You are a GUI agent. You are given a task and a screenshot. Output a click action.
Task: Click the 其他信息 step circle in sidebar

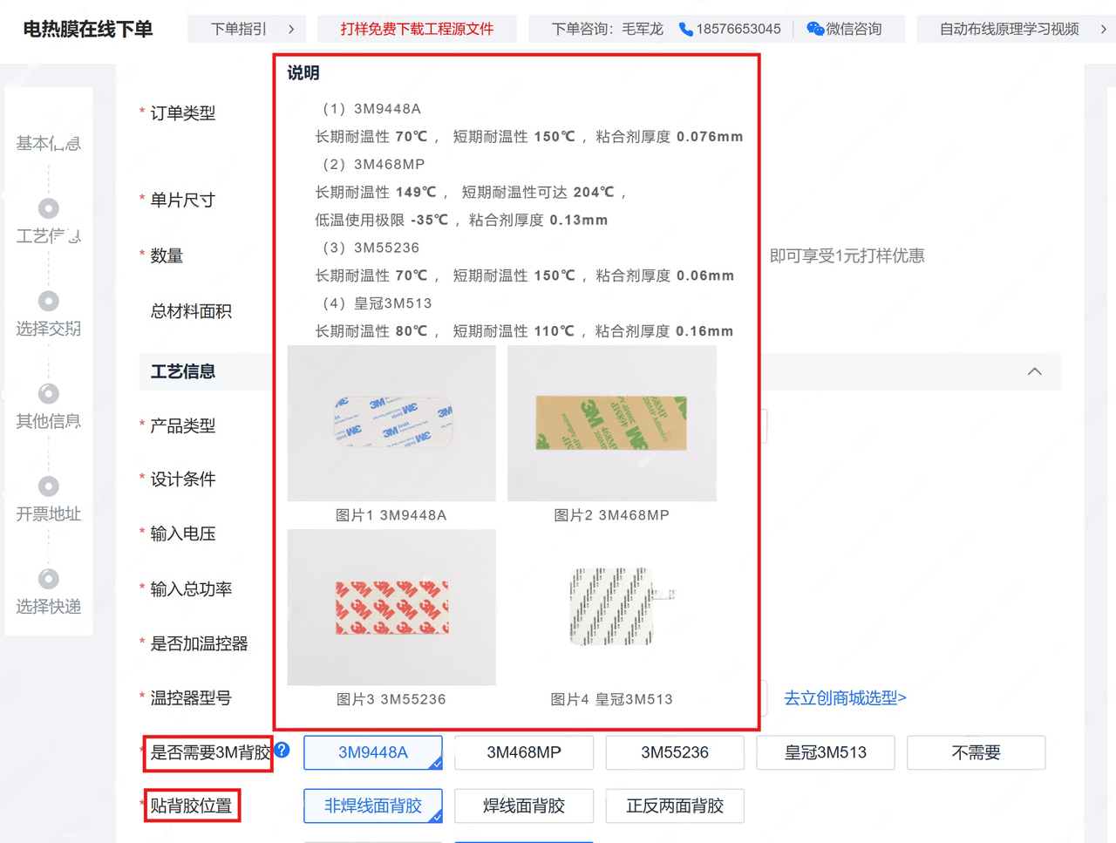(x=49, y=394)
